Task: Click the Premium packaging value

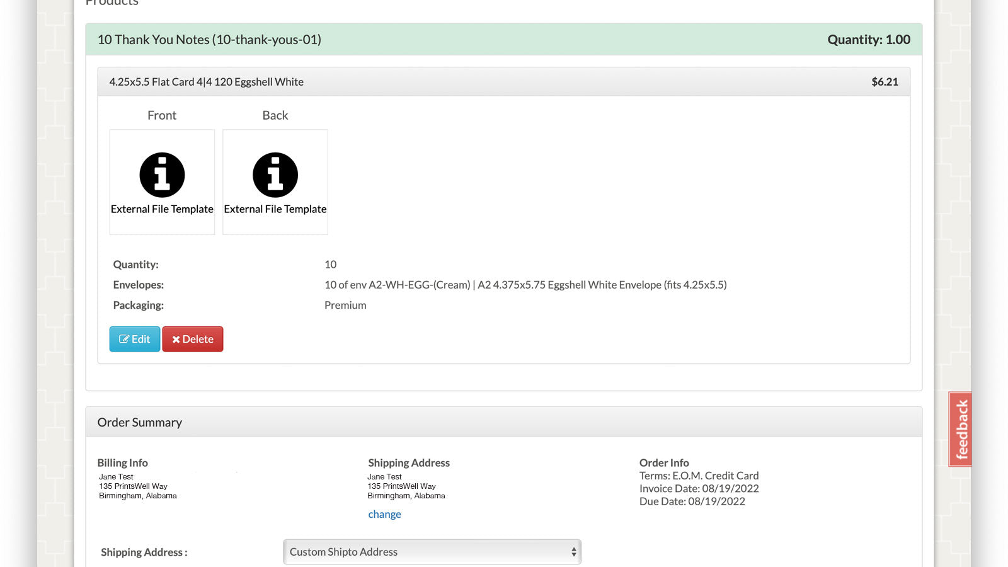Action: pyautogui.click(x=345, y=305)
